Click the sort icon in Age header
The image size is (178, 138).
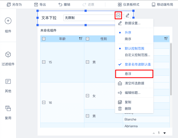pyautogui.click(x=80, y=39)
